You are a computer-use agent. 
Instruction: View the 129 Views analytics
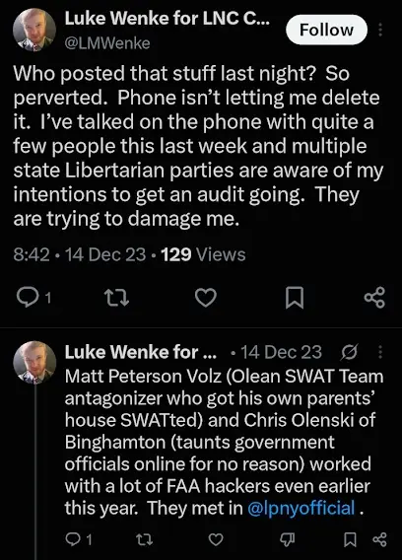coord(203,254)
